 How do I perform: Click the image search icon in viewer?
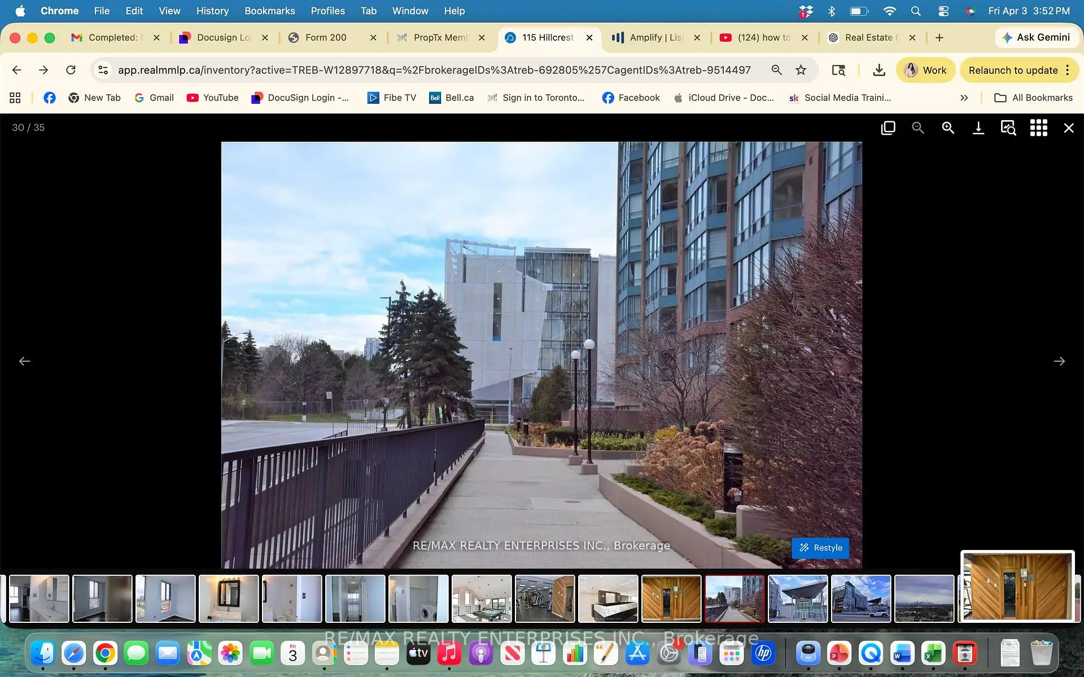click(1008, 128)
